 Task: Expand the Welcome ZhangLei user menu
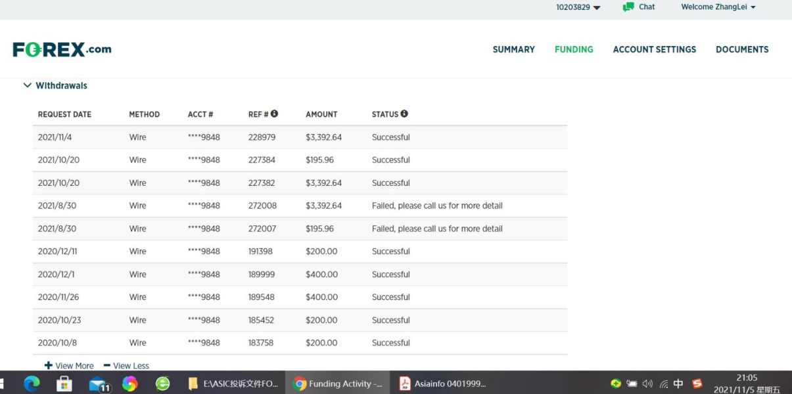718,7
